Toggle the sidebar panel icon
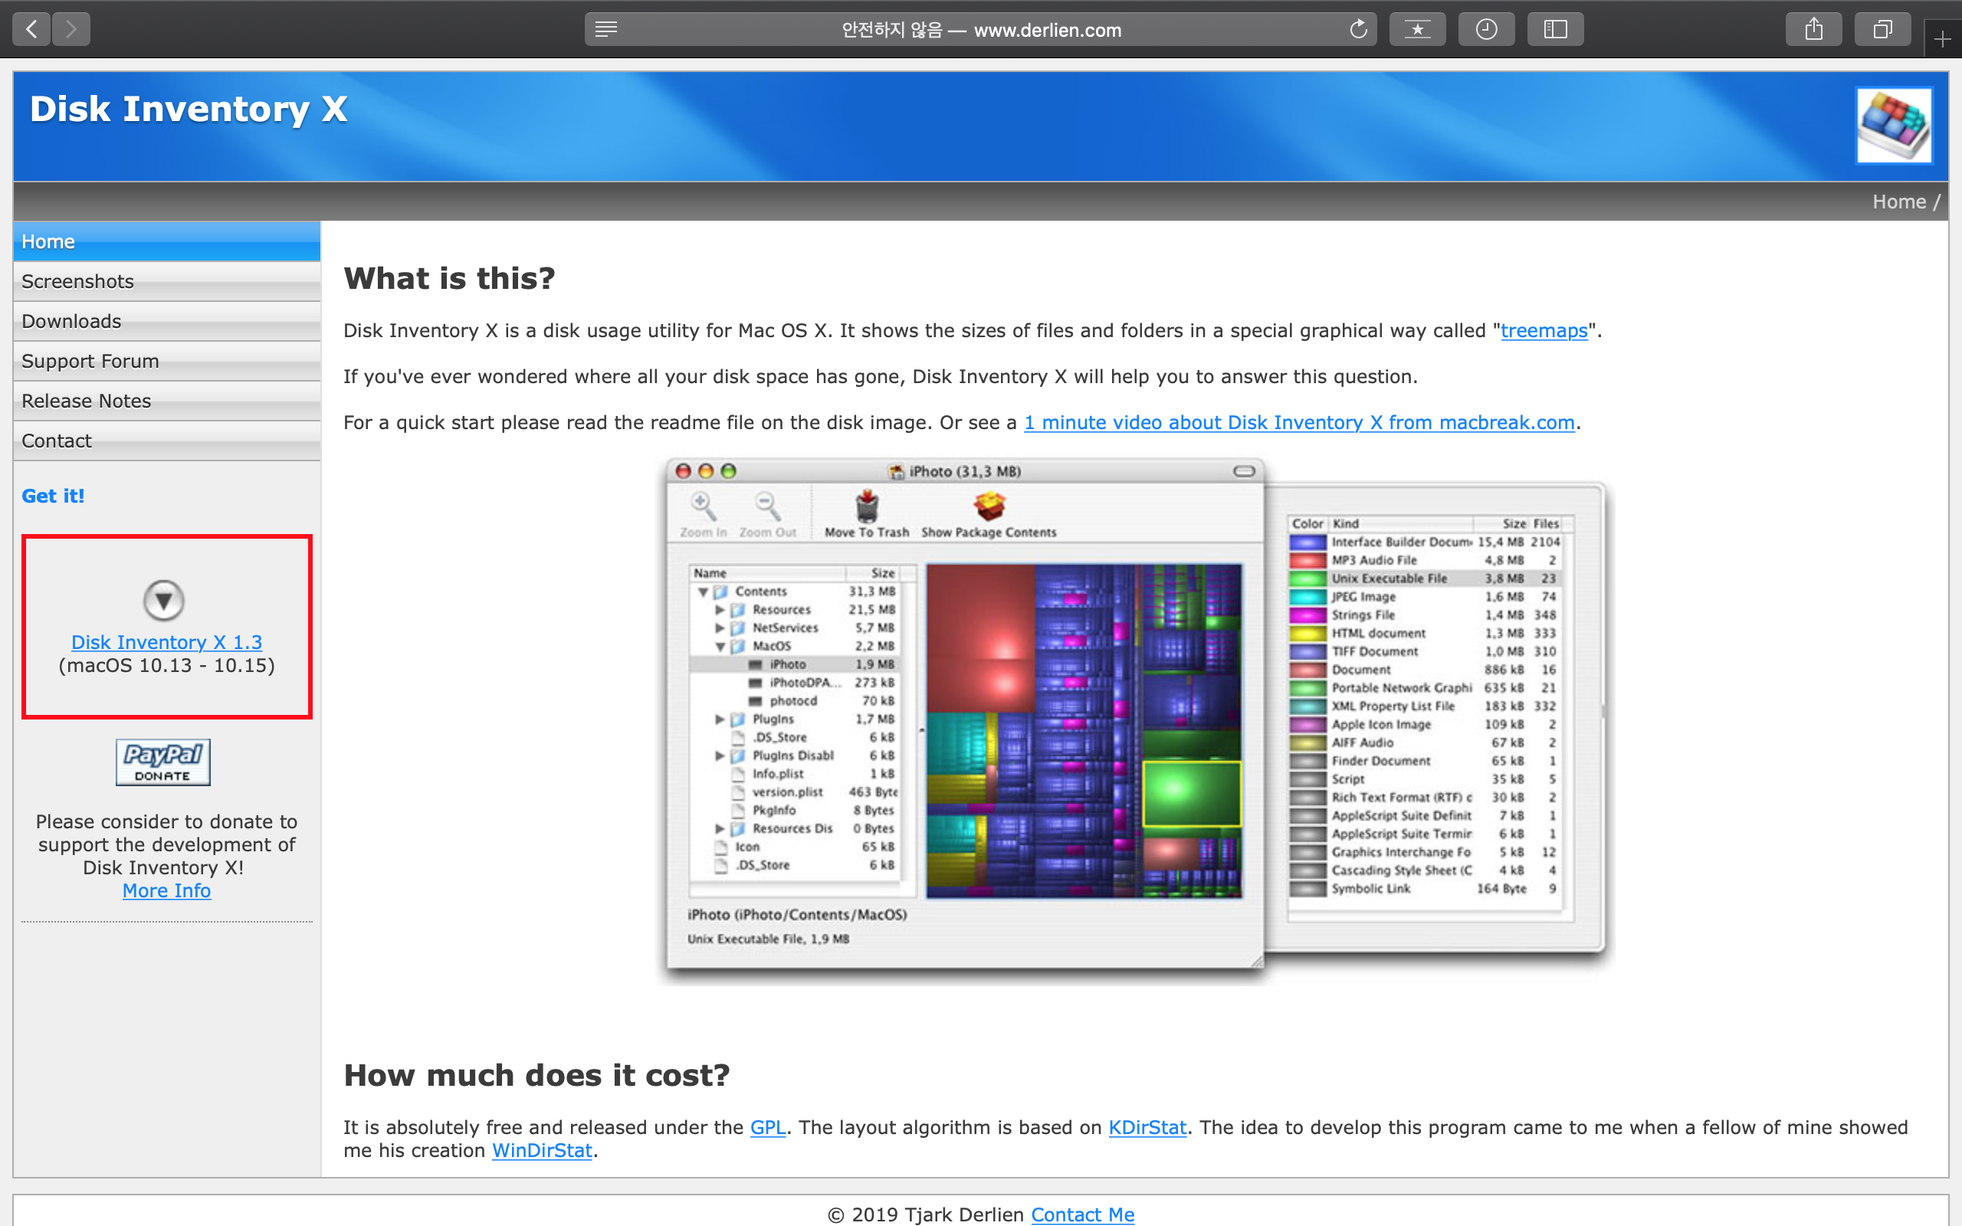 (x=1554, y=30)
